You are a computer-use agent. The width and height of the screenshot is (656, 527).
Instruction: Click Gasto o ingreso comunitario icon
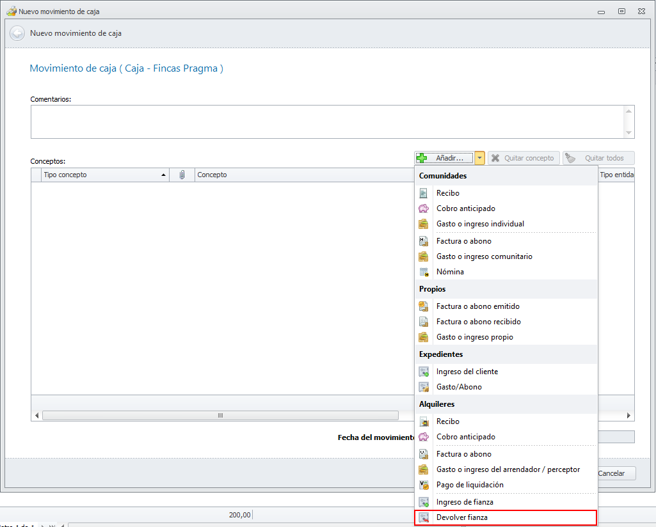[424, 256]
